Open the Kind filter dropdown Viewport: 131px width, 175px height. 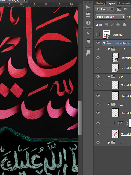(105, 9)
